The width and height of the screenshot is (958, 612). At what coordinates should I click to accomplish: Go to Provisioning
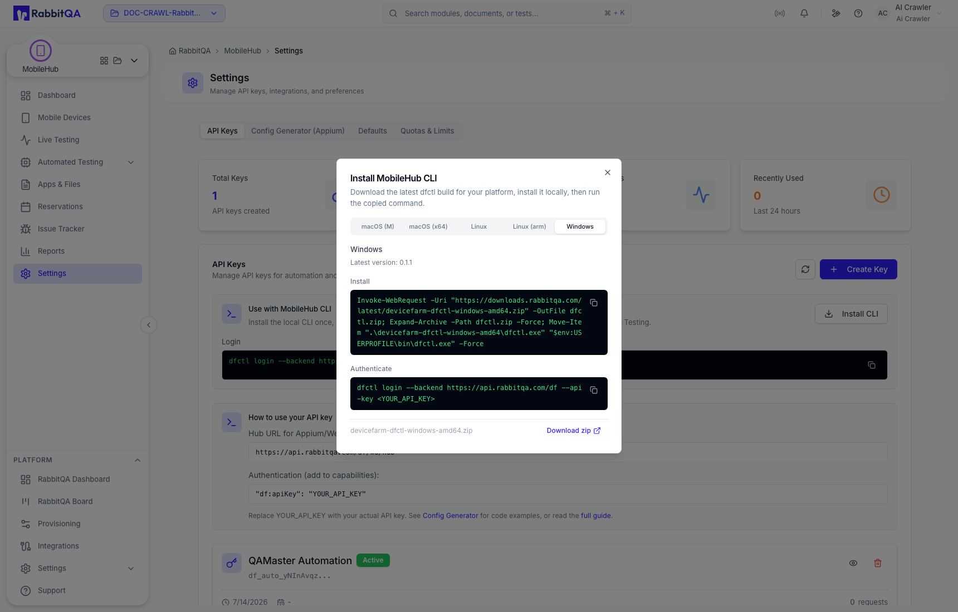[x=77, y=524]
